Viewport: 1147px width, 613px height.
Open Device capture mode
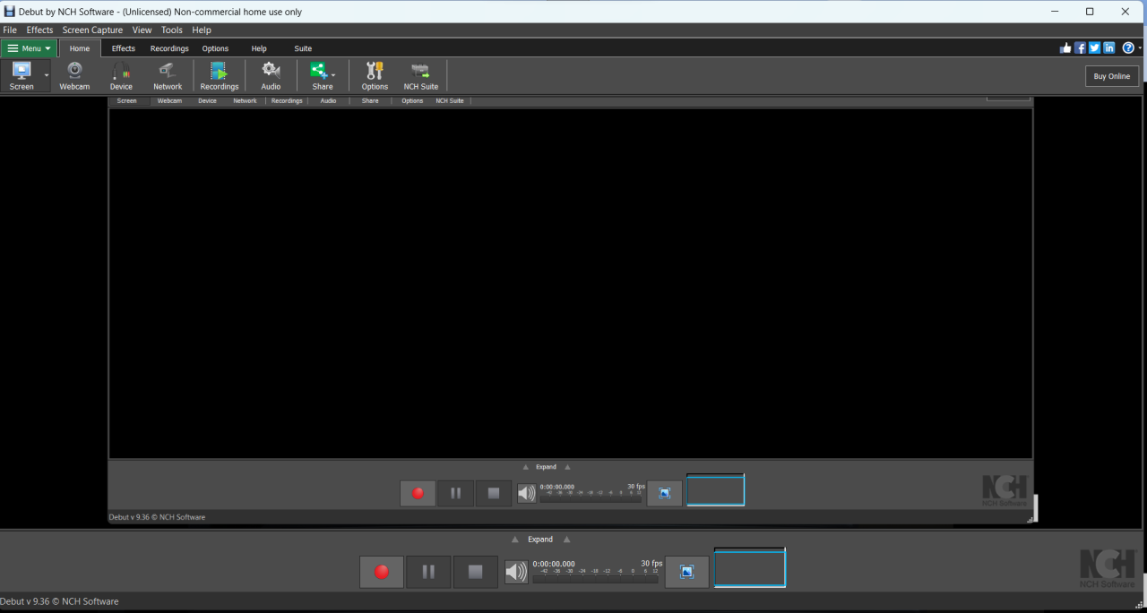click(121, 75)
